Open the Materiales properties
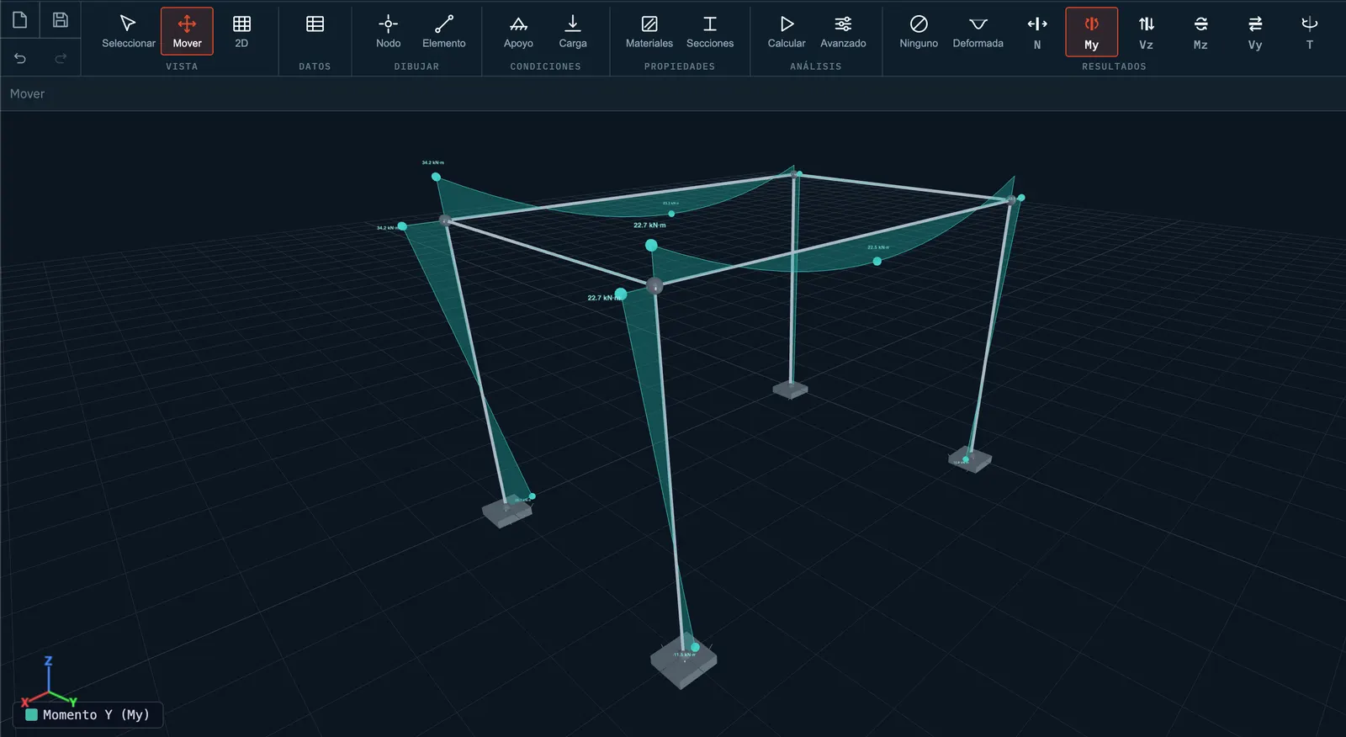 [649, 31]
